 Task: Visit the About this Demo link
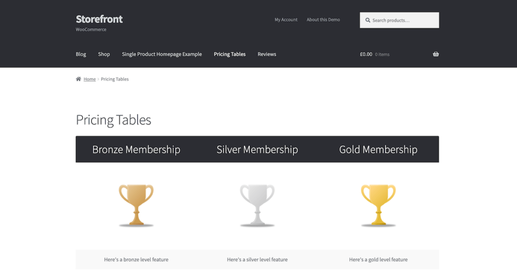click(x=323, y=20)
